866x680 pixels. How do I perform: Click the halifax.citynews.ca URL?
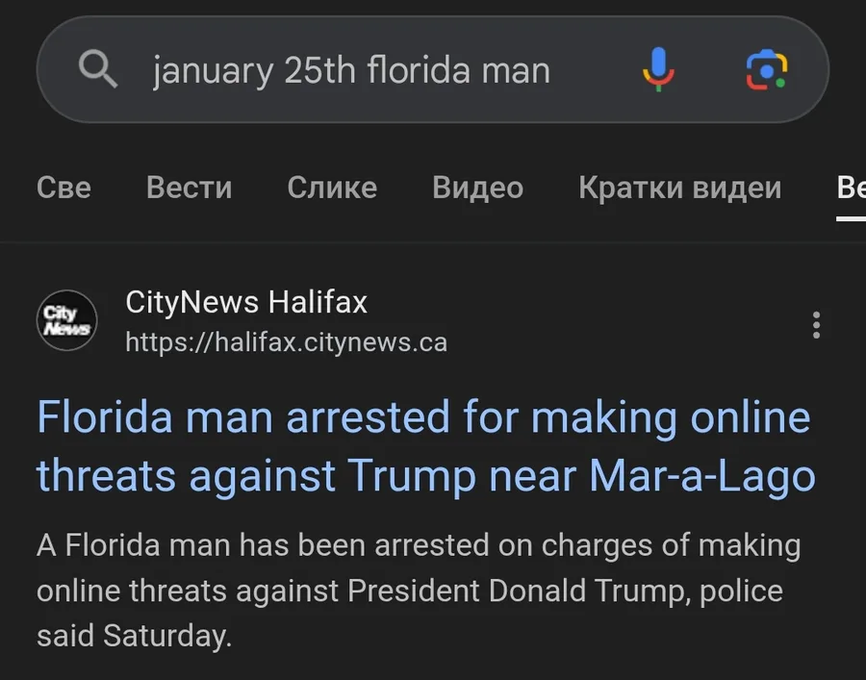click(x=286, y=342)
